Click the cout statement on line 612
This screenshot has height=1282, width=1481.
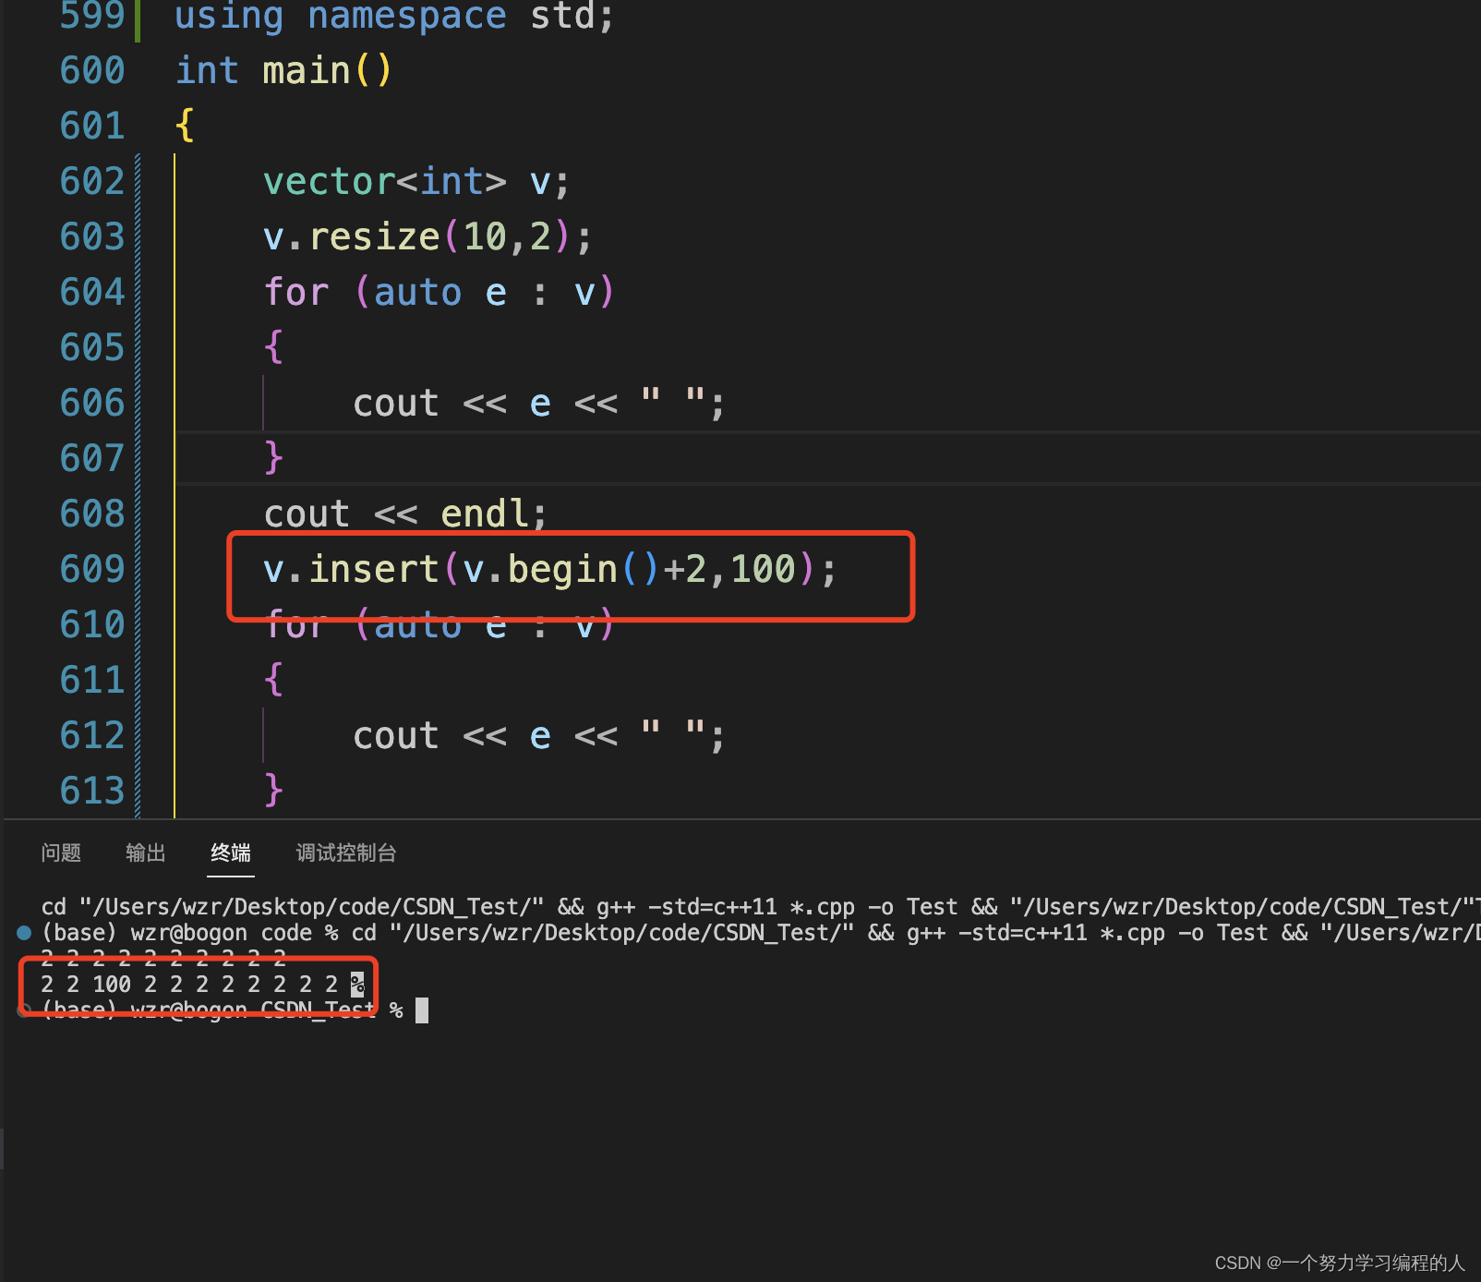pos(539,735)
